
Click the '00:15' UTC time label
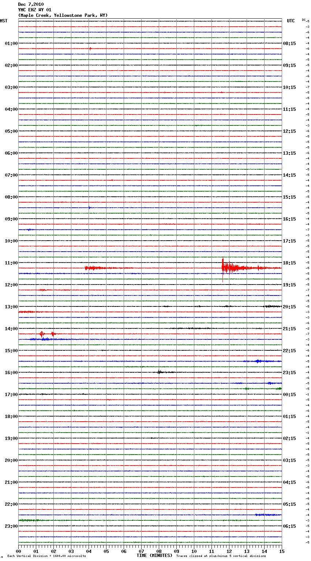coord(289,395)
